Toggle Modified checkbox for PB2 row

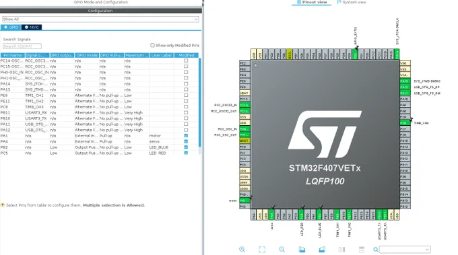tap(186, 147)
